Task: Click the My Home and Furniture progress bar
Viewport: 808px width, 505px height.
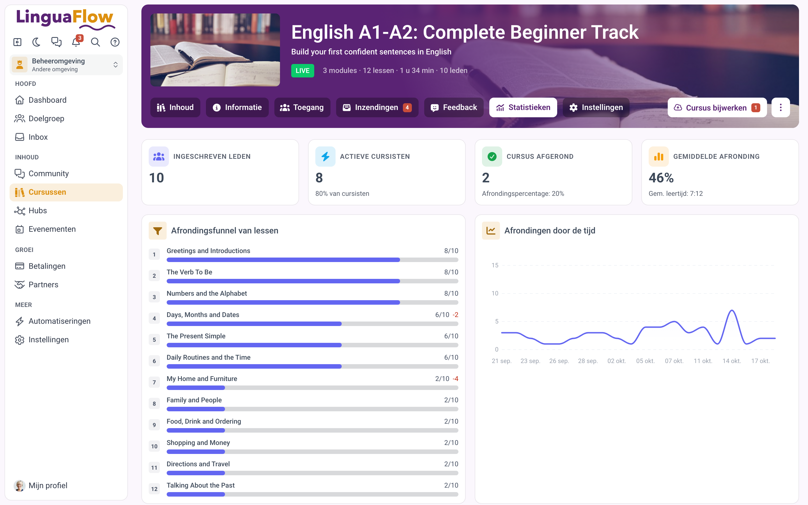Action: (312, 388)
